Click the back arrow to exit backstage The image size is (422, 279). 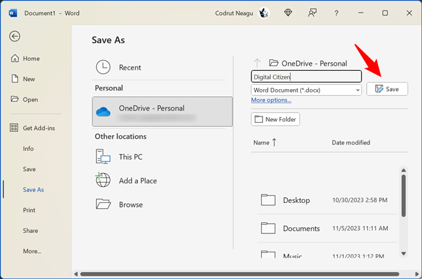tap(15, 36)
